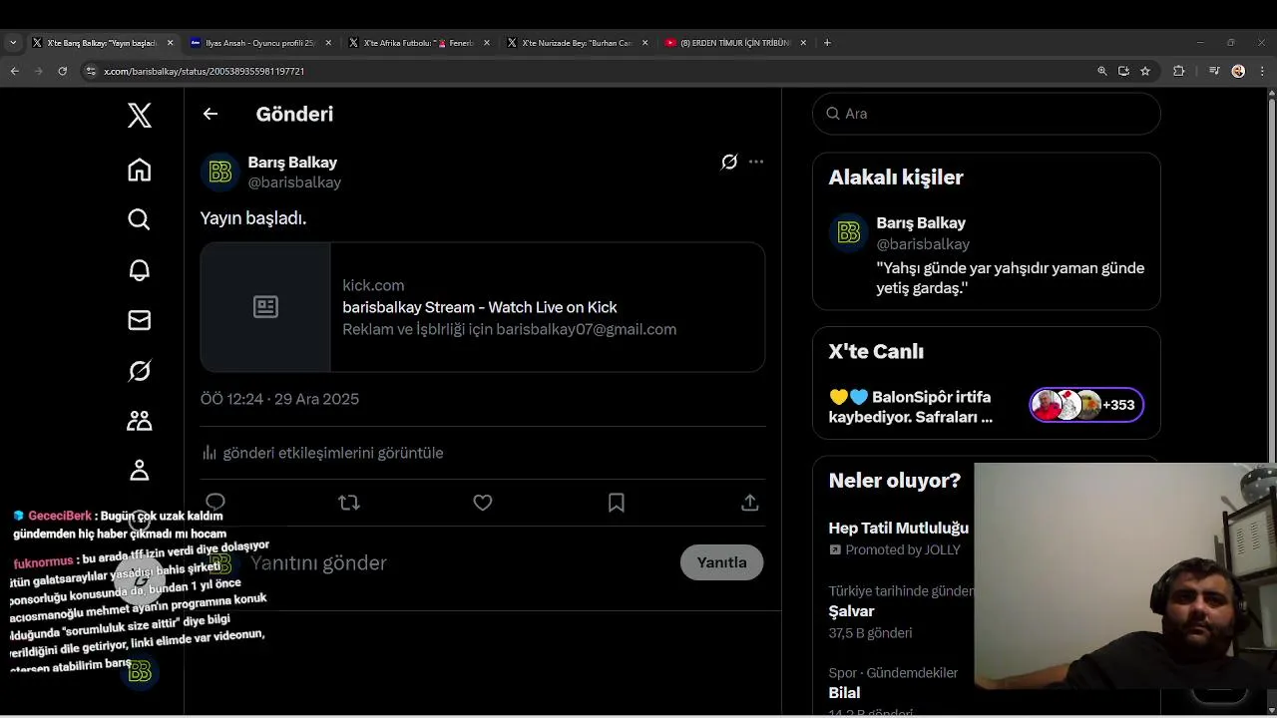Open the Home feed icon in sidebar
The width and height of the screenshot is (1277, 718).
(140, 170)
